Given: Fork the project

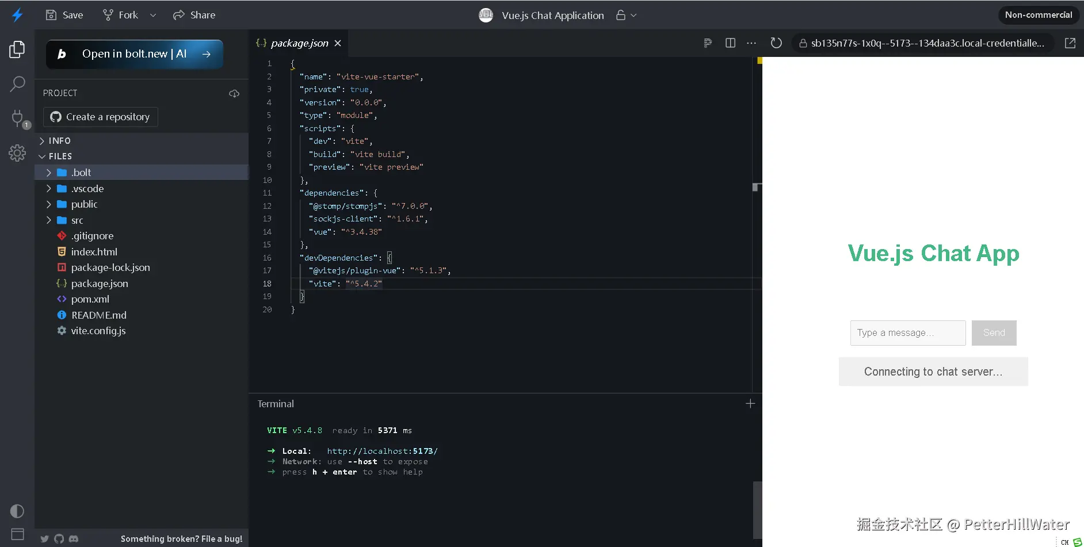Looking at the screenshot, I should pyautogui.click(x=120, y=15).
